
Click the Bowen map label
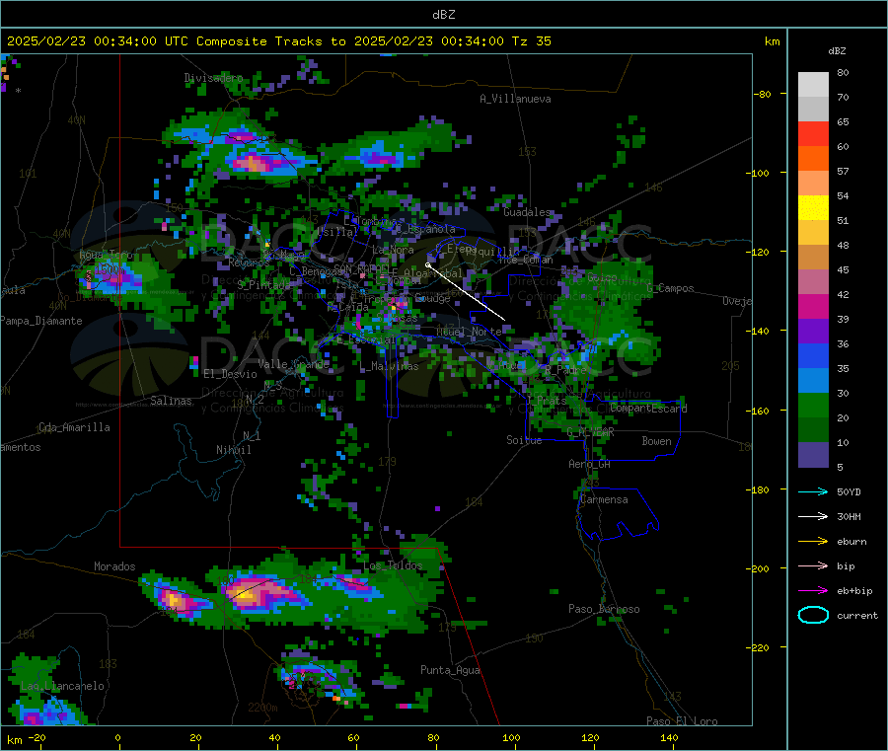pos(656,441)
